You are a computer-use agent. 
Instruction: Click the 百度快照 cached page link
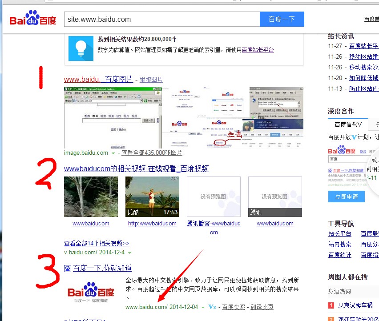(x=234, y=307)
